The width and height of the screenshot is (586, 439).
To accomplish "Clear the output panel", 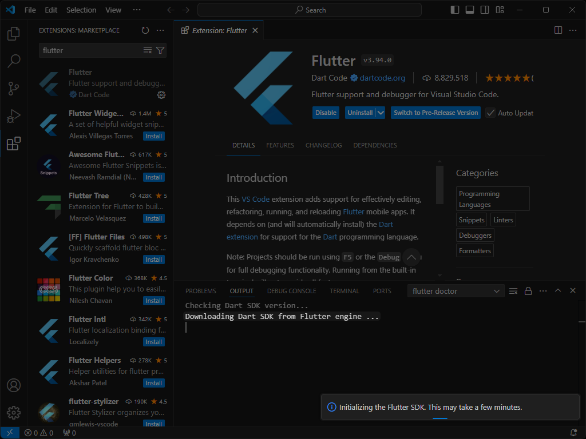I will click(513, 291).
